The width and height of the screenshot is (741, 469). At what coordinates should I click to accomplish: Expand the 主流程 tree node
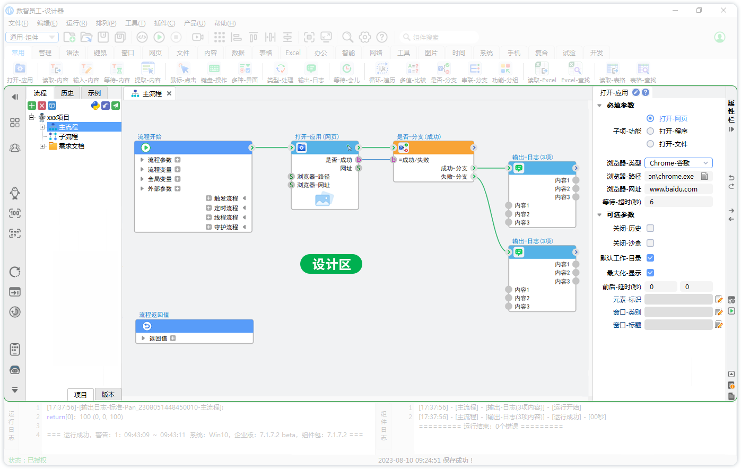pyautogui.click(x=42, y=127)
